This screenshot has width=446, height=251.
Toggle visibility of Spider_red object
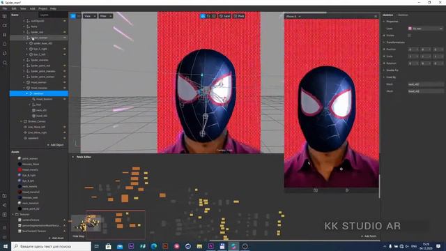click(65, 32)
